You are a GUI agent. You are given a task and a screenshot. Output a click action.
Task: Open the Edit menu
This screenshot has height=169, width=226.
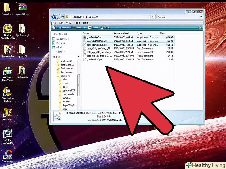click(x=61, y=23)
